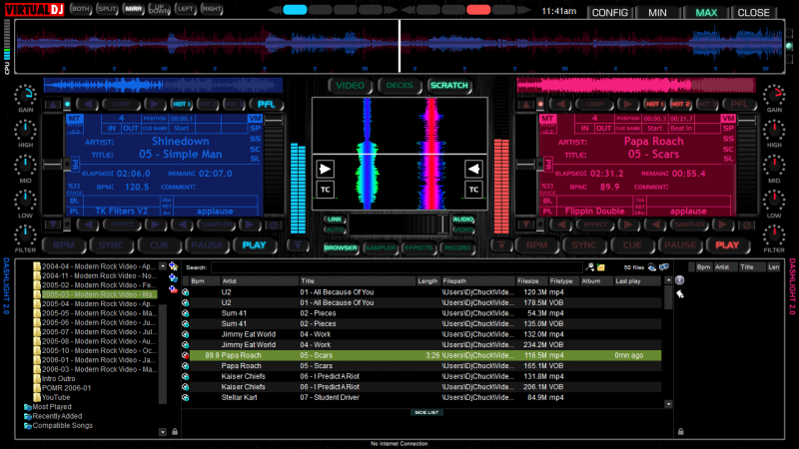Open the EFFECTS panel tab
The height and width of the screenshot is (449, 799).
pos(418,247)
